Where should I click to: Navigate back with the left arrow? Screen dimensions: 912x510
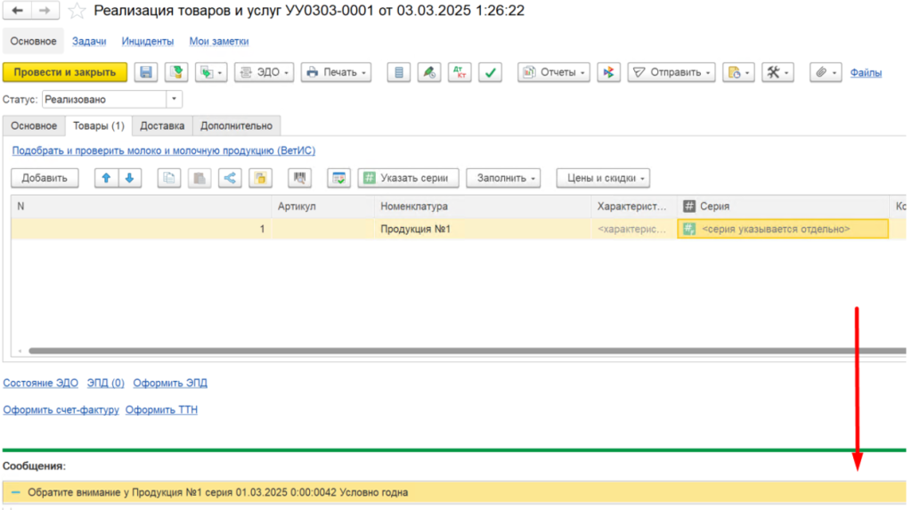coord(18,11)
